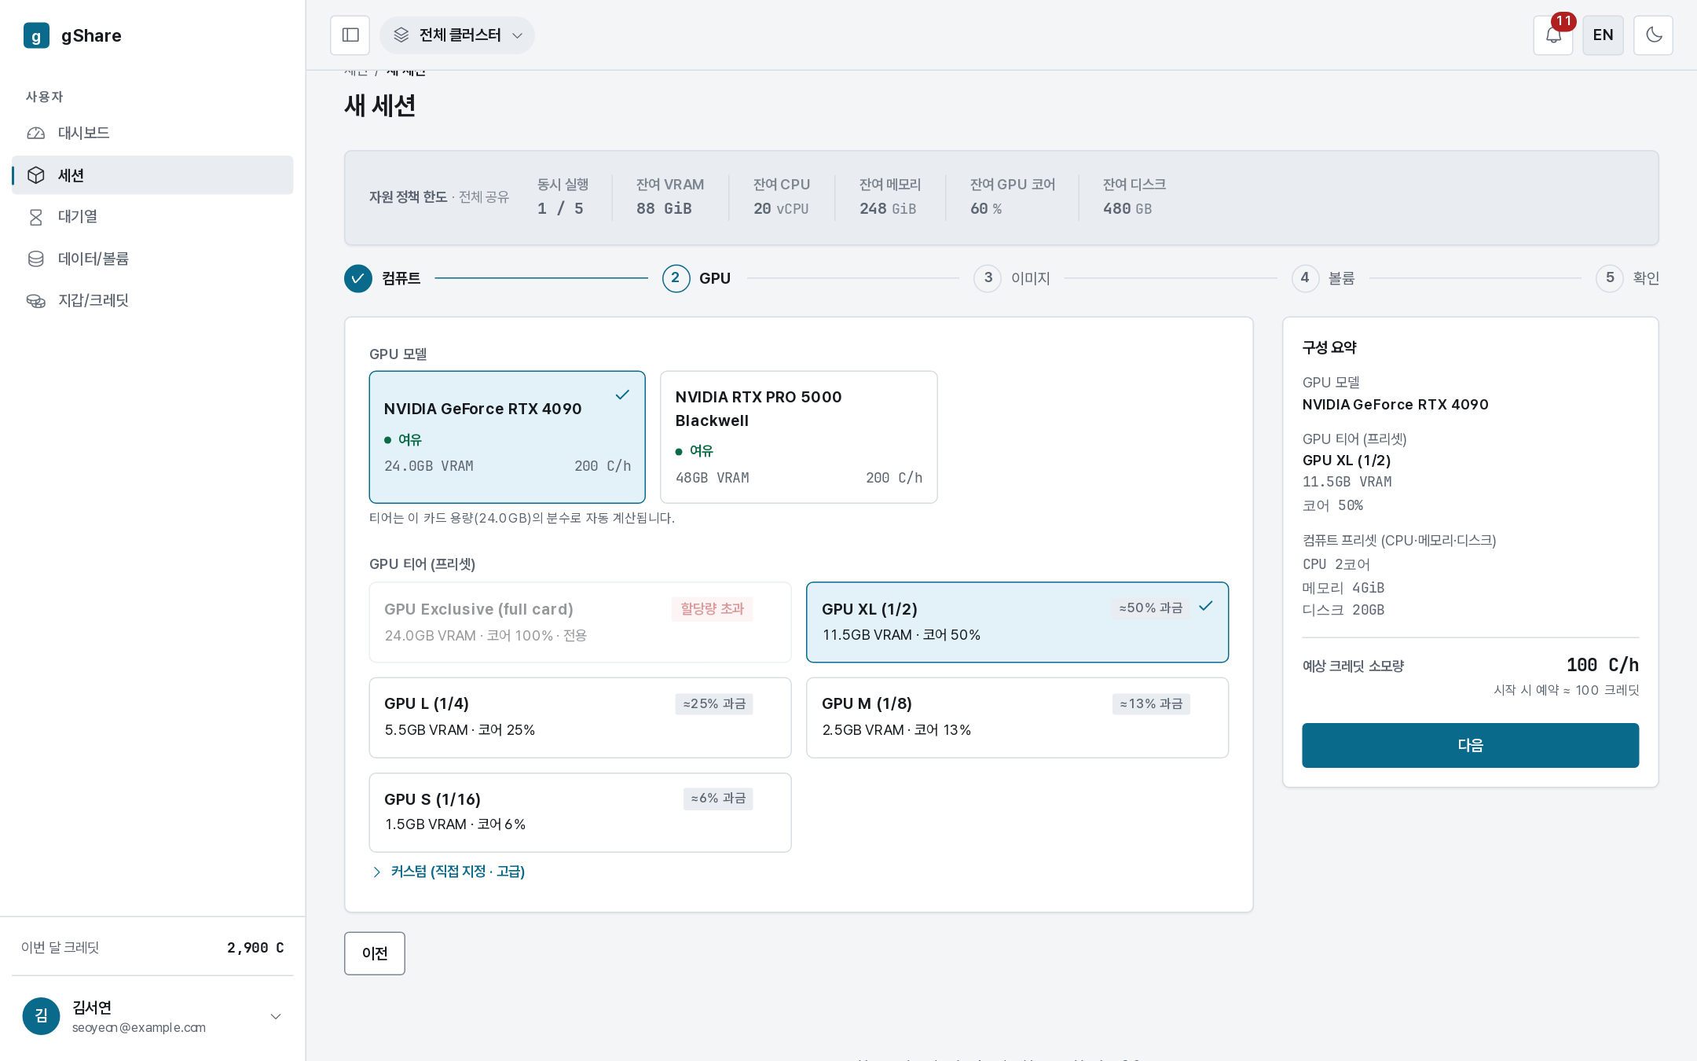The height and width of the screenshot is (1061, 1697).
Task: Choose the GPU L (1/4) tier
Action: (x=580, y=718)
